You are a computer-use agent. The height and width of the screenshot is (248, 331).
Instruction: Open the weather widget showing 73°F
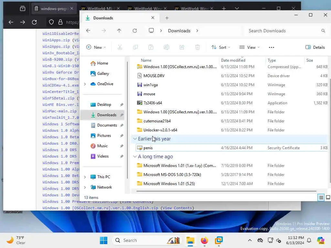16,240
